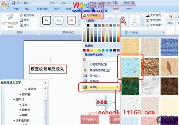Select 无填充颜色(N) option
Image resolution: width=179 pixels, height=125 pixels.
[x=101, y=64]
